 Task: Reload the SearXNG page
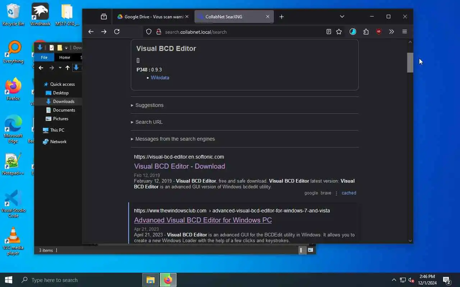[117, 32]
